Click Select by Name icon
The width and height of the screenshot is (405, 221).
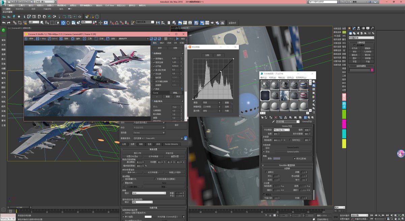click(x=47, y=23)
